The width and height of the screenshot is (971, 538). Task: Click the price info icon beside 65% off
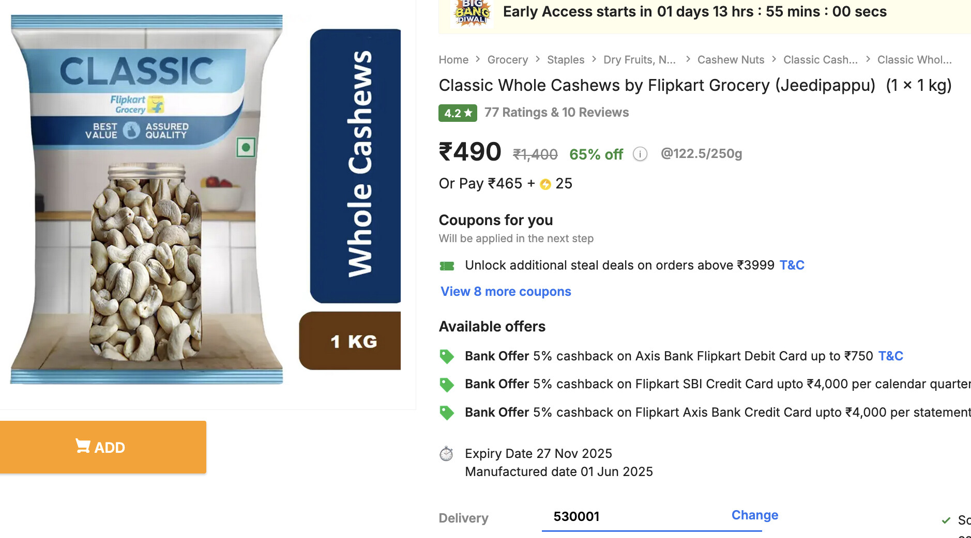coord(640,154)
